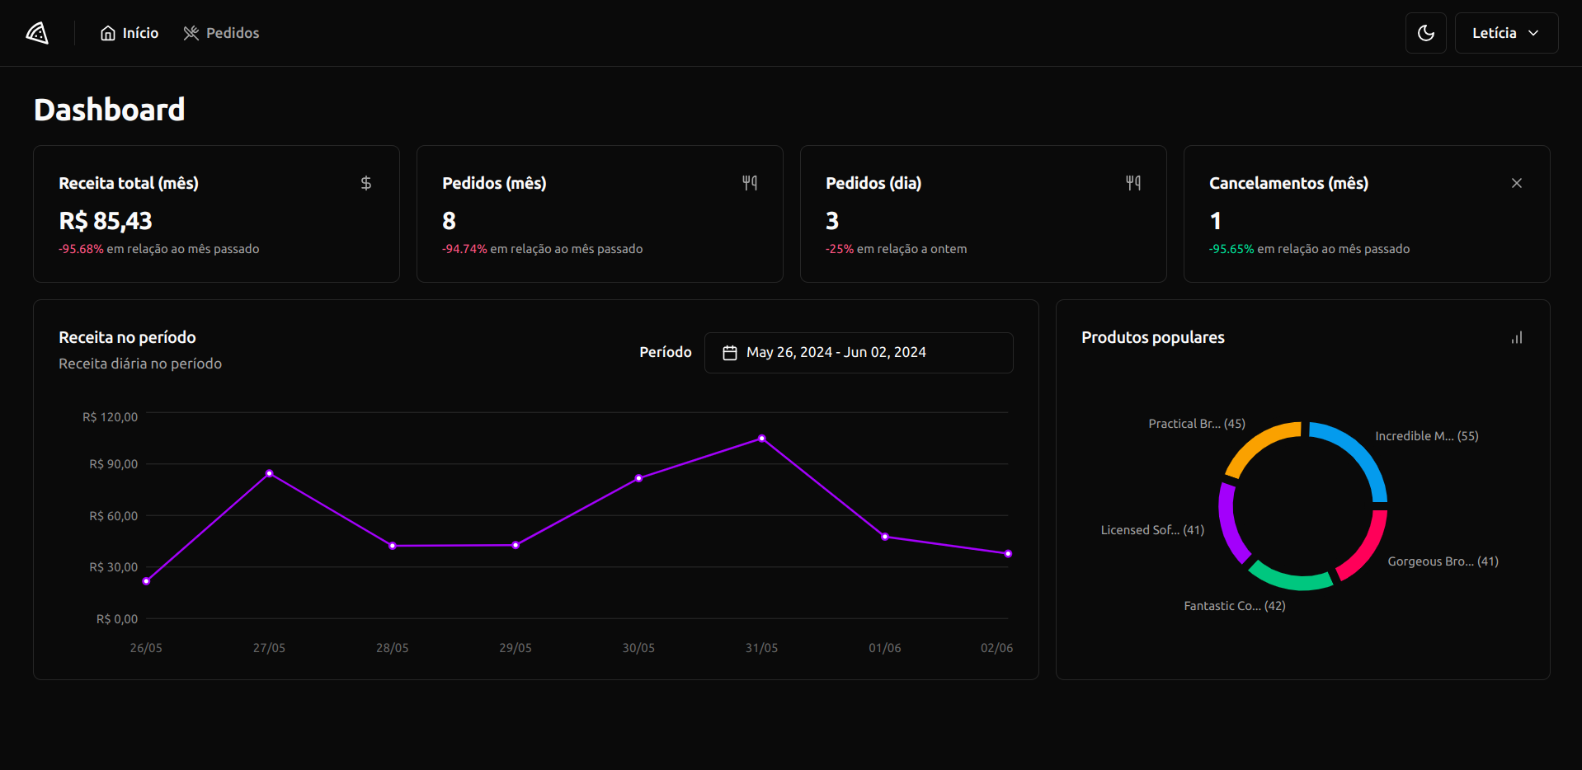Open the Pedidos orders page

click(x=221, y=33)
